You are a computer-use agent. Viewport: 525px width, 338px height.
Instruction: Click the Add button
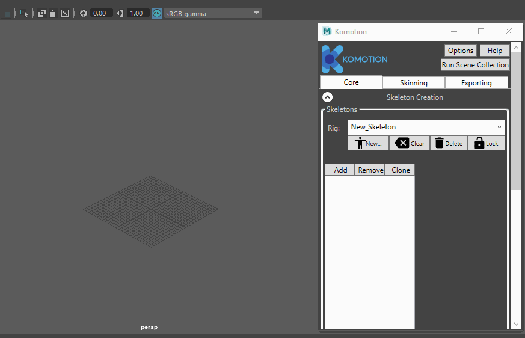(x=340, y=170)
